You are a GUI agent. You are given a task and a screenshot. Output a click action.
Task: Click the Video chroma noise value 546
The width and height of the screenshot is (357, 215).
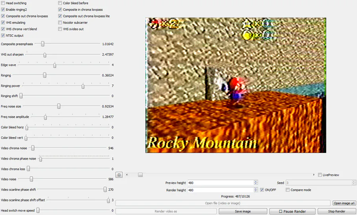coord(111,148)
